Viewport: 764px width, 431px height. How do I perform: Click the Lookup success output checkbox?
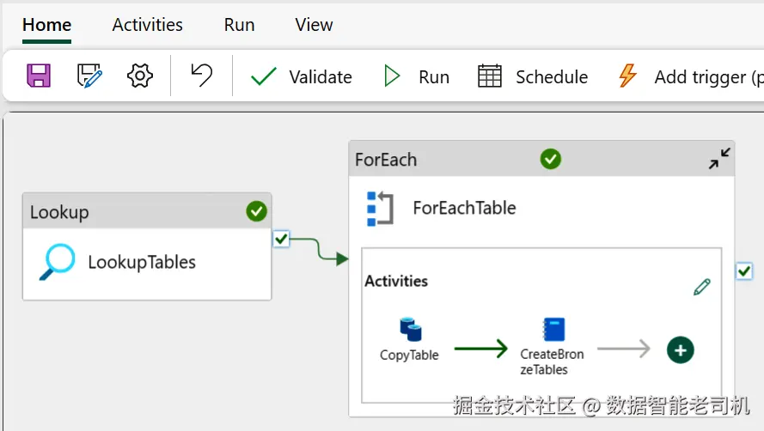click(281, 238)
